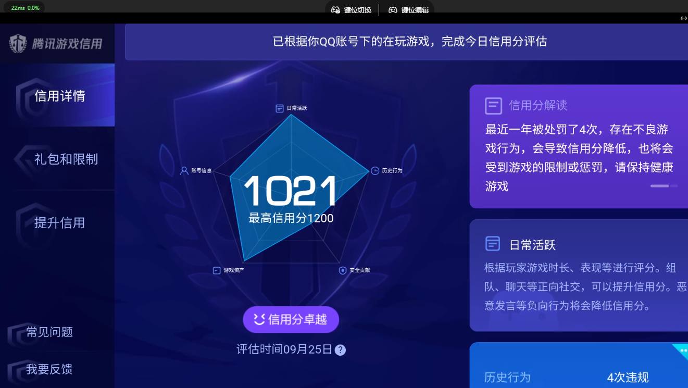Click the 最近一年被处罚了4次 paragraph
The image size is (688, 388).
tap(579, 158)
